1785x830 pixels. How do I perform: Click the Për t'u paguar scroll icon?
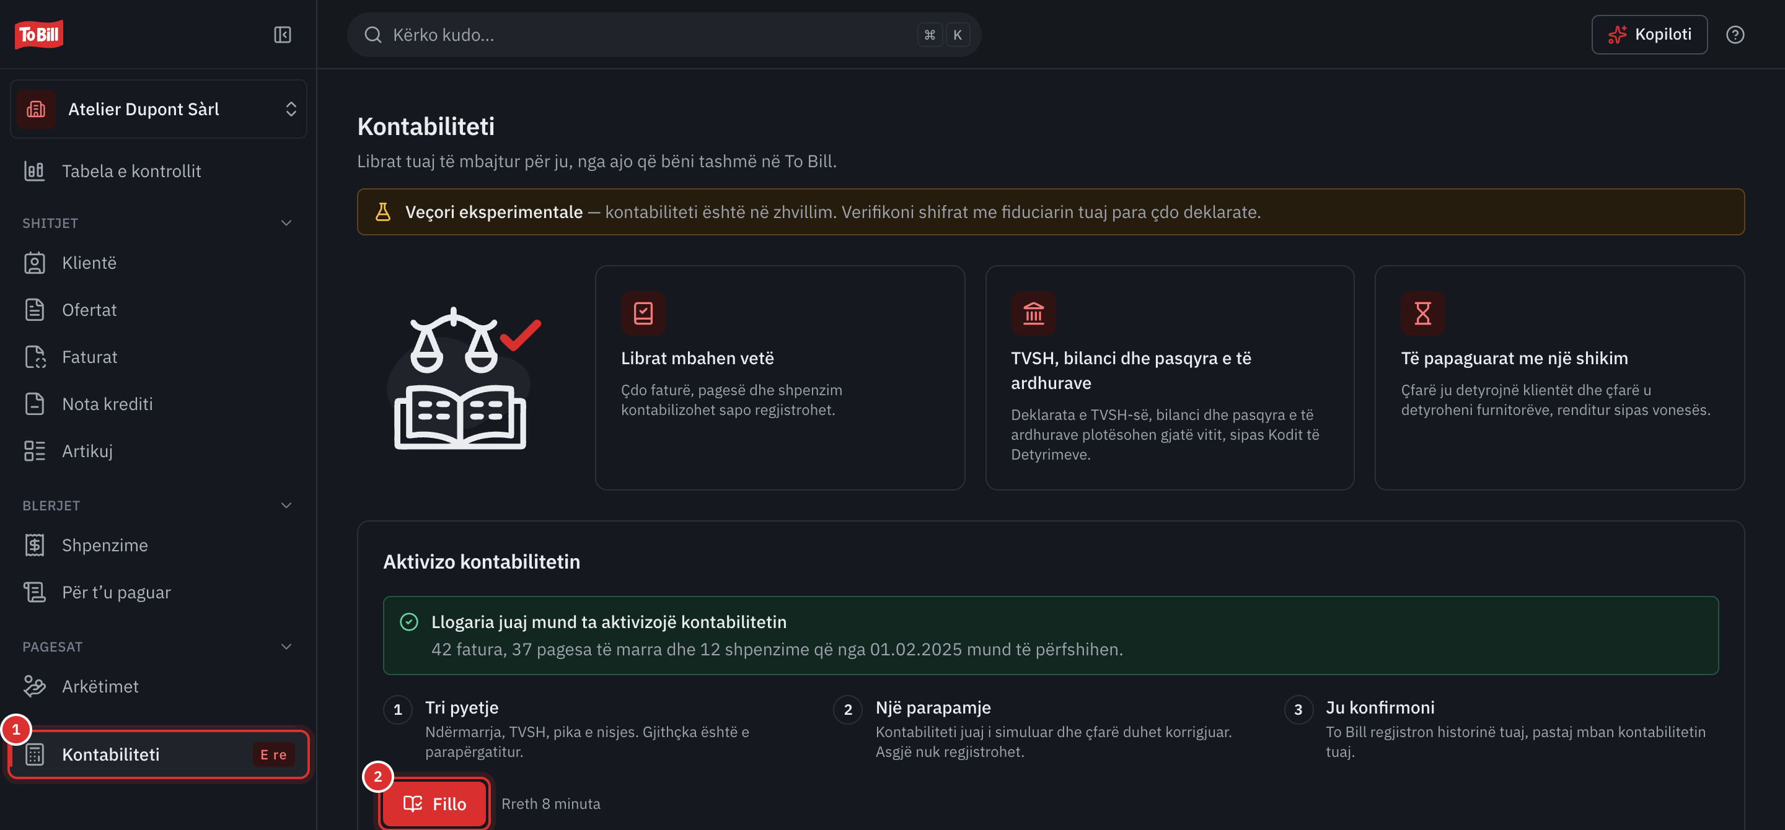35,593
